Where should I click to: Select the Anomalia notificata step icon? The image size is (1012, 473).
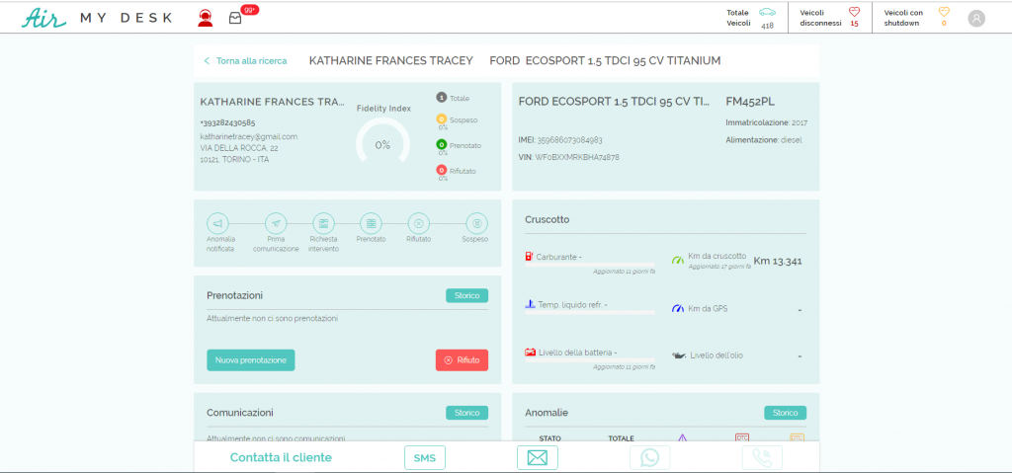tap(217, 223)
